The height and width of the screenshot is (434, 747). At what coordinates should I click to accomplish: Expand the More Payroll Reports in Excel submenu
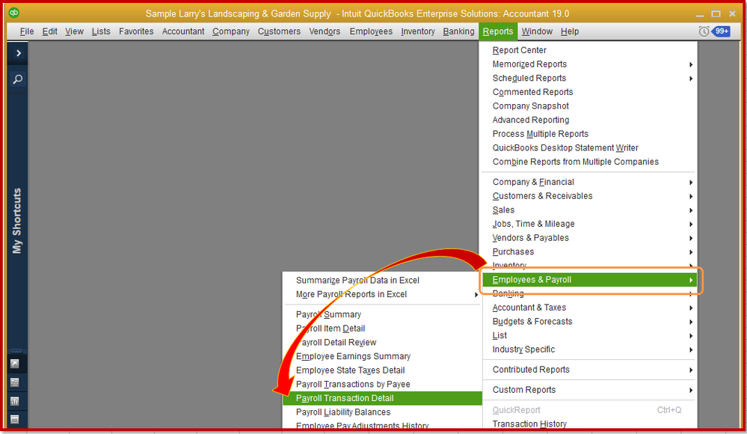pos(381,294)
